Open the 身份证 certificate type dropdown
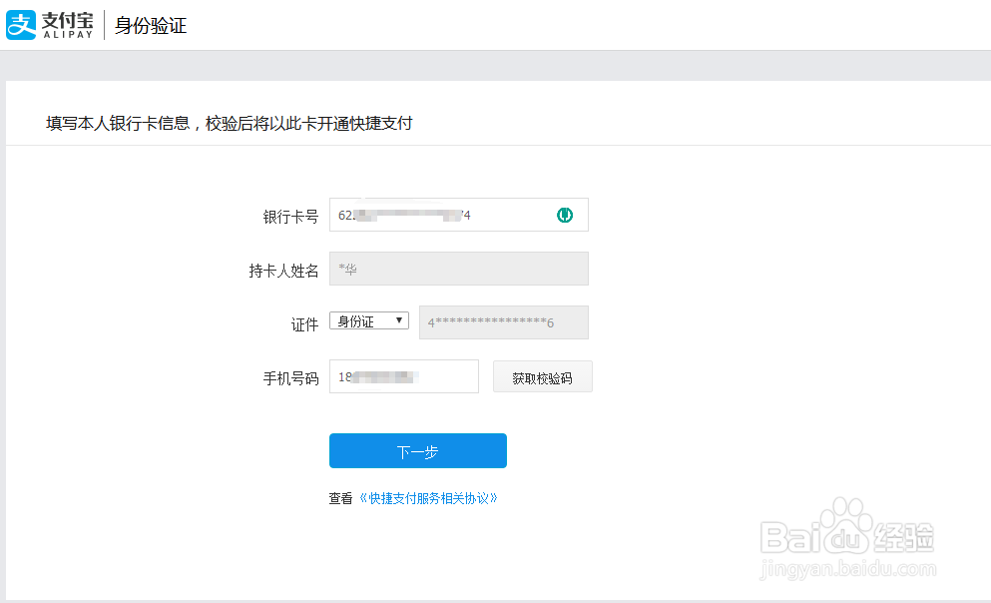This screenshot has width=991, height=603. 369,319
